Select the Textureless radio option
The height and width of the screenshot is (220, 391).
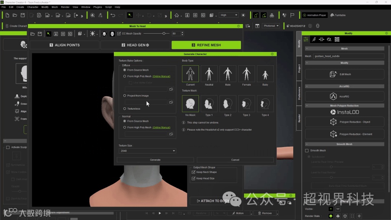tap(125, 109)
